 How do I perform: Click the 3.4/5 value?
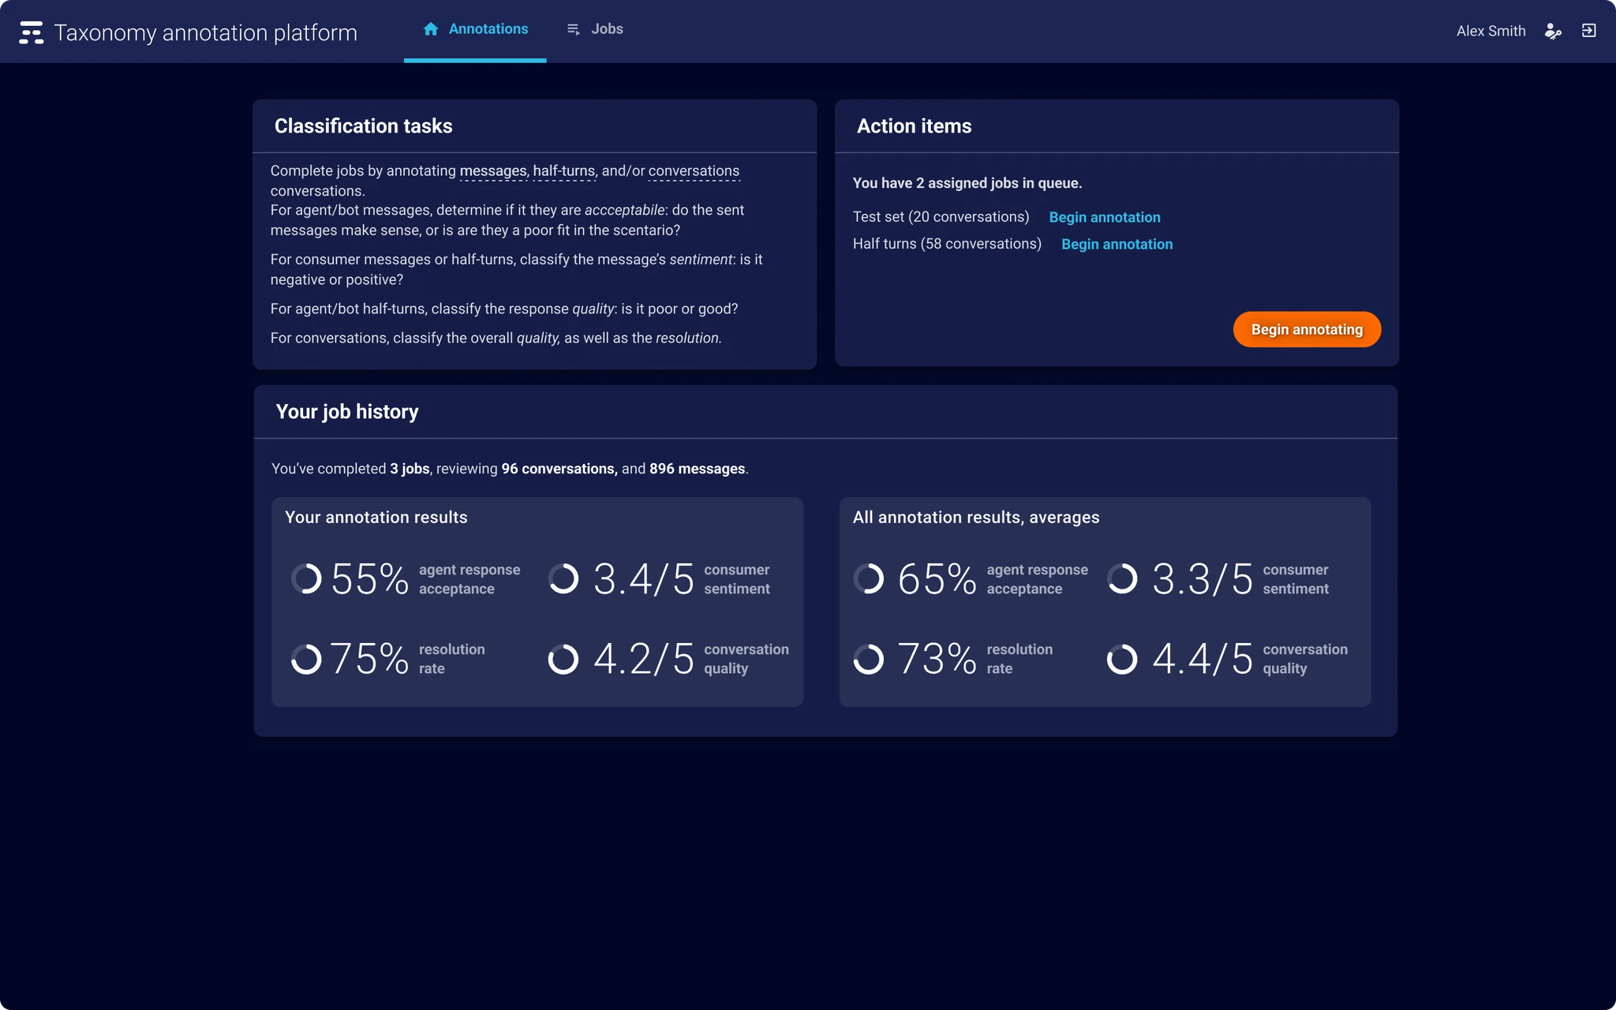coord(644,579)
